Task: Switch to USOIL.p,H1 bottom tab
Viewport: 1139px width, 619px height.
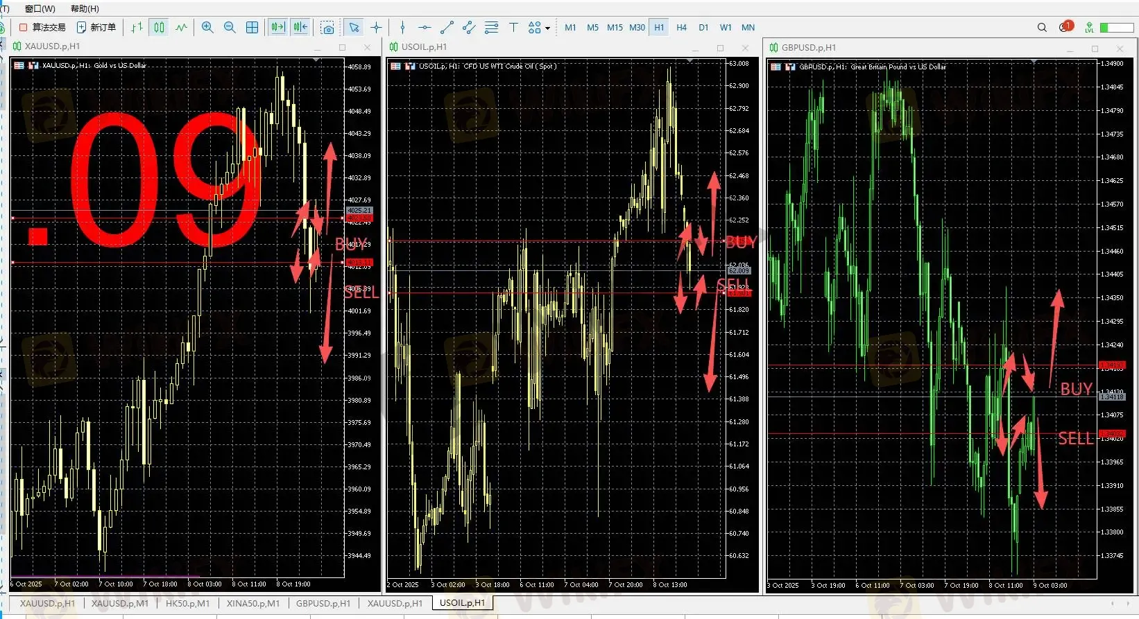Action: [463, 603]
